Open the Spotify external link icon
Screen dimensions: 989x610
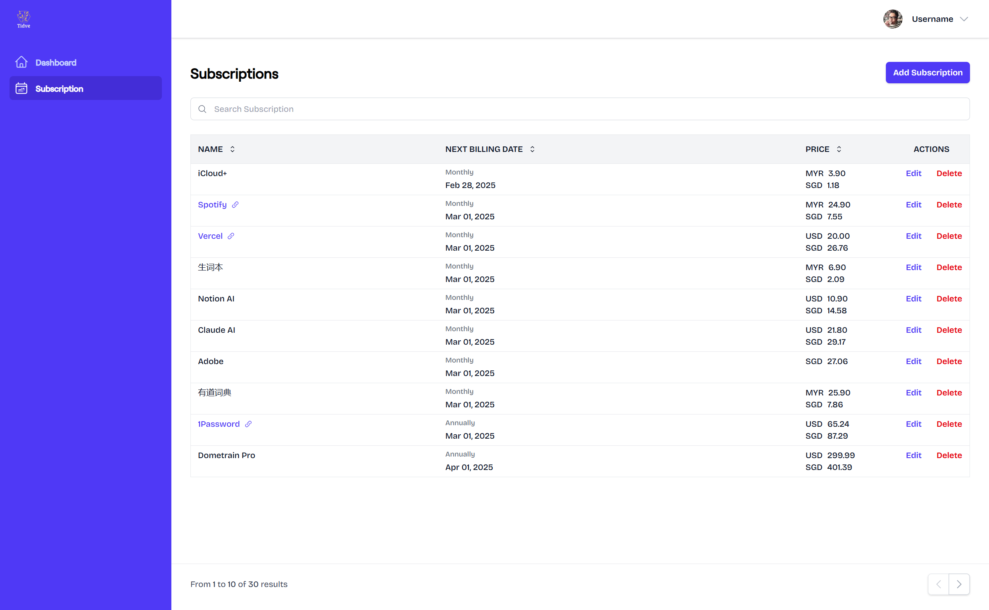235,205
